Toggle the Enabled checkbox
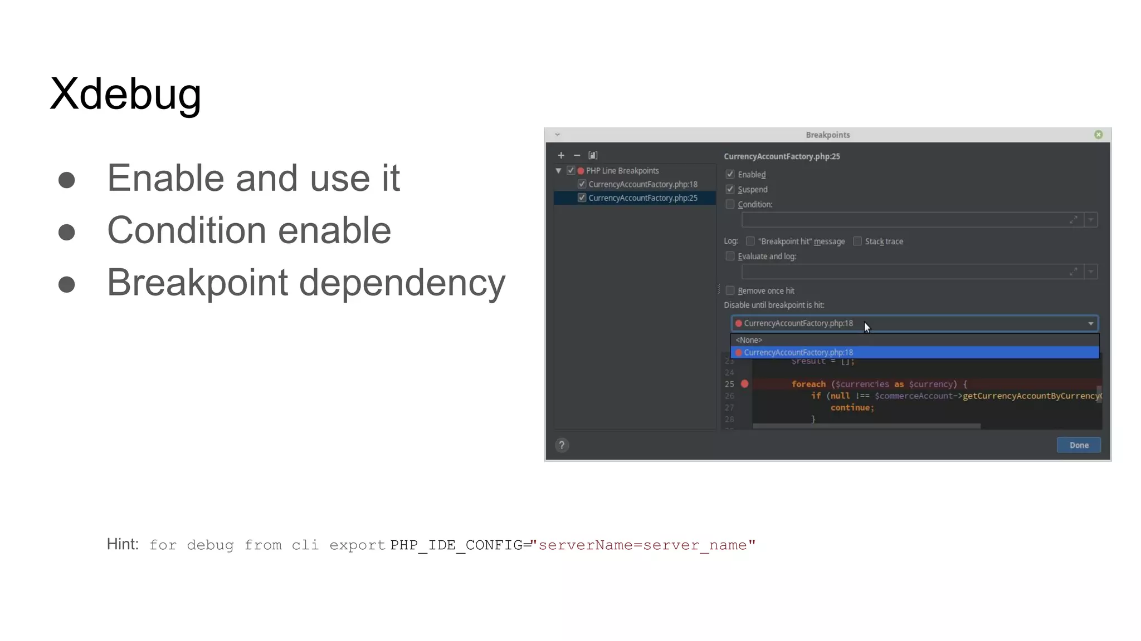This screenshot has height=641, width=1141. pyautogui.click(x=730, y=174)
